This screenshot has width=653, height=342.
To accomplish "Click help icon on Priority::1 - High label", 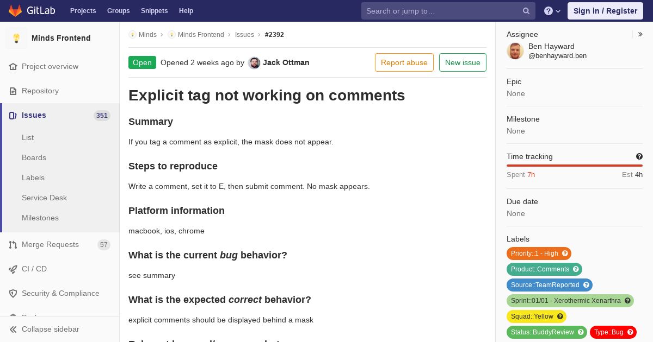I will 565,254.
